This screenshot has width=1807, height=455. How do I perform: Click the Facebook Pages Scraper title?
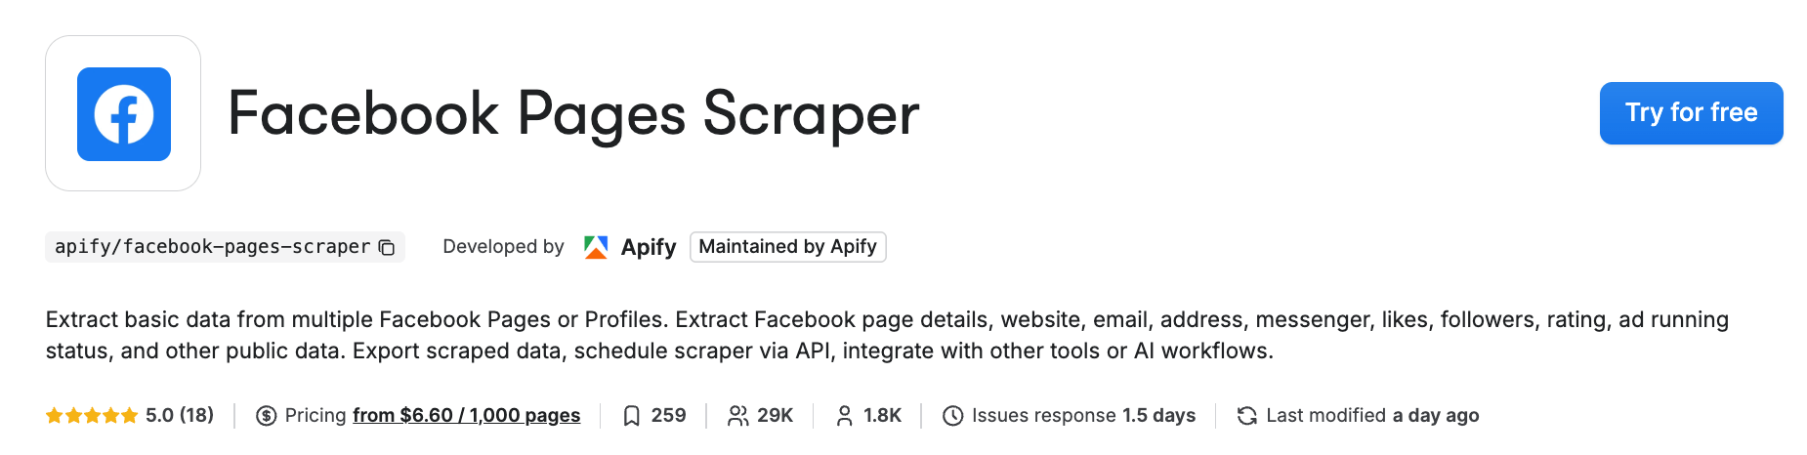point(573,113)
